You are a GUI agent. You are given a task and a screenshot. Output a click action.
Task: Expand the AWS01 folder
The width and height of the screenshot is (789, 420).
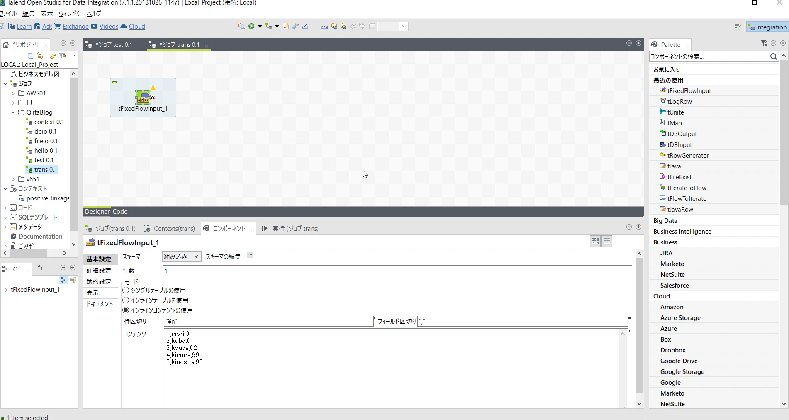pos(13,93)
